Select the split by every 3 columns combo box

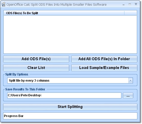70,81
